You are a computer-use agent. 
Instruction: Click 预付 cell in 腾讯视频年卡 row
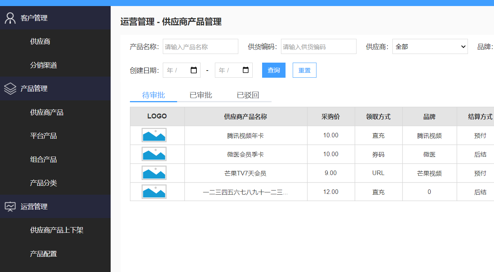click(x=475, y=135)
